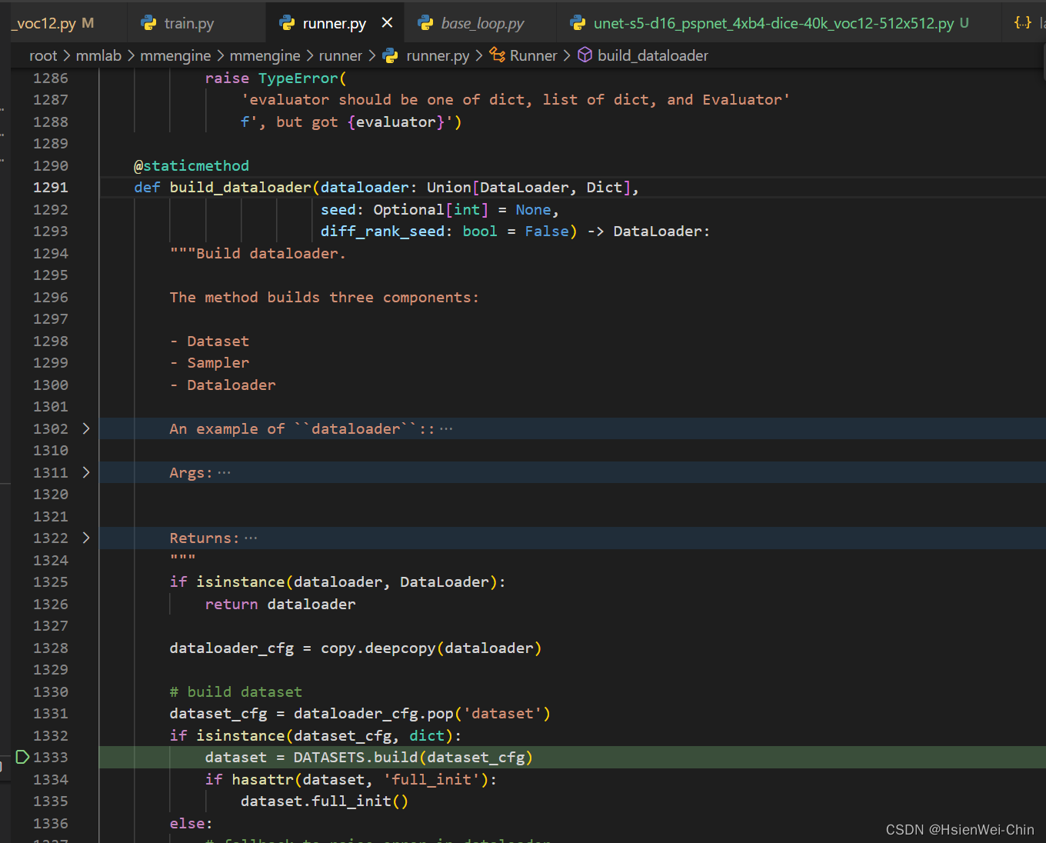Expand folded Args section at line 1311
The image size is (1046, 843).
(85, 472)
